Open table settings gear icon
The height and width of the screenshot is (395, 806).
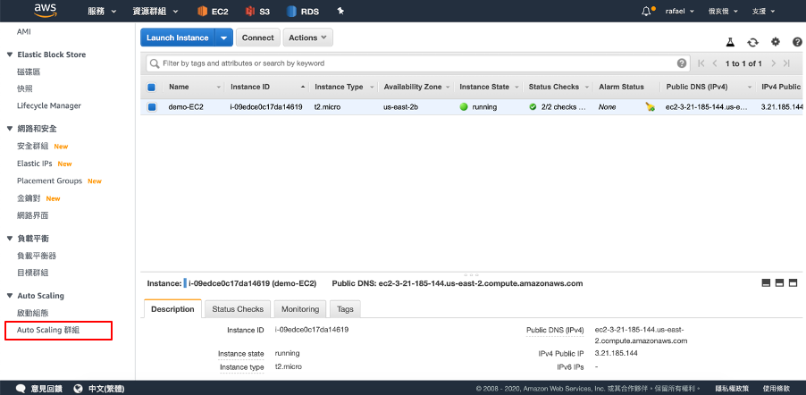click(775, 42)
